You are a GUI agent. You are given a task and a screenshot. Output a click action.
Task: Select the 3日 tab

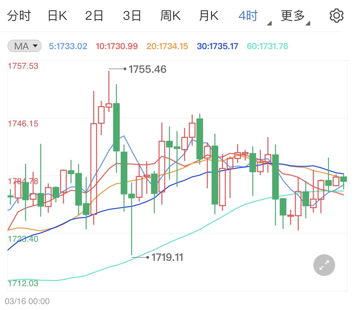[132, 16]
